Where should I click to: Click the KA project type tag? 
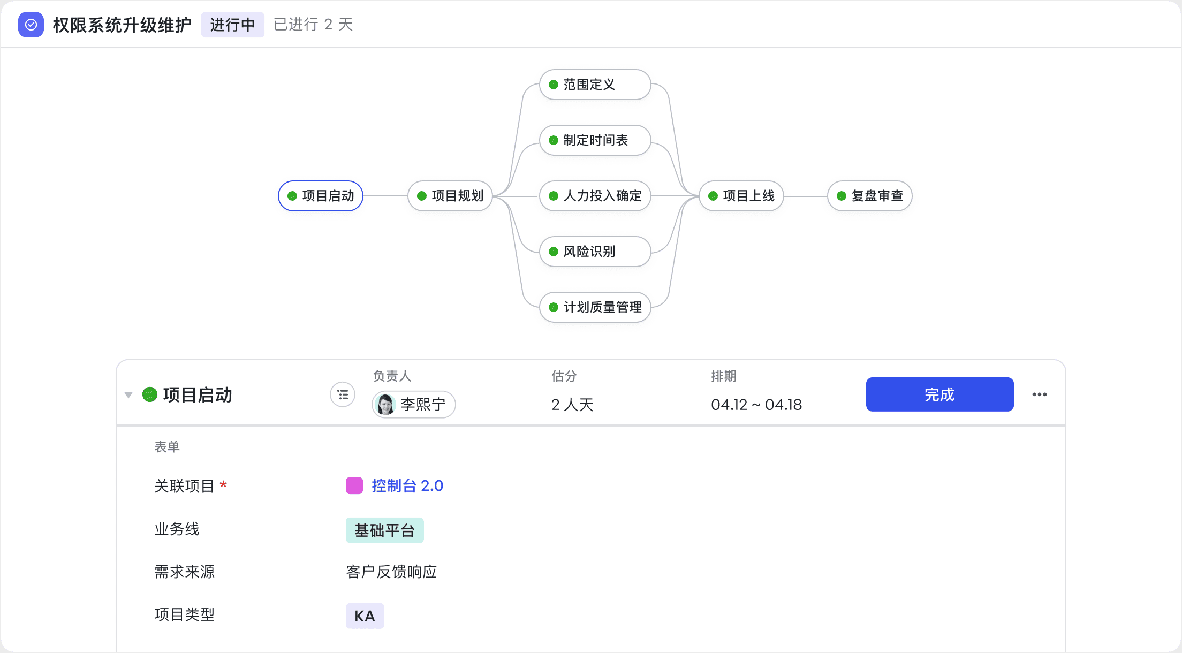365,616
